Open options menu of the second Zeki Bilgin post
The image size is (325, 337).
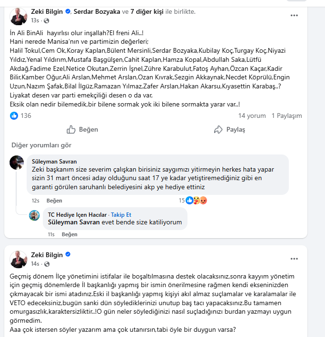pyautogui.click(x=294, y=259)
